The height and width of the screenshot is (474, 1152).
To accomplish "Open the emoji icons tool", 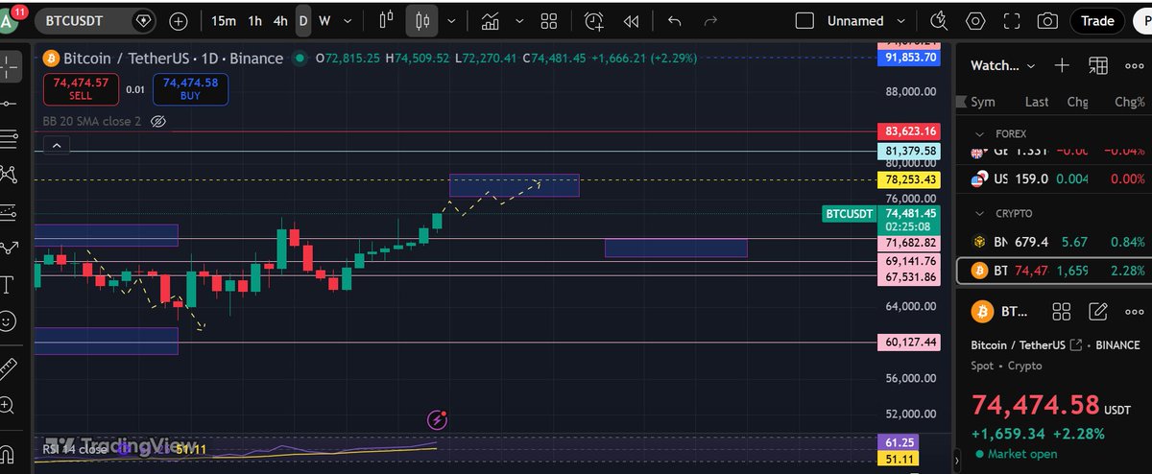I will click(10, 320).
